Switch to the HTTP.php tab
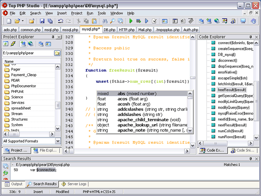Image resolution: width=261 pixels, height=196 pixels. coord(127,30)
